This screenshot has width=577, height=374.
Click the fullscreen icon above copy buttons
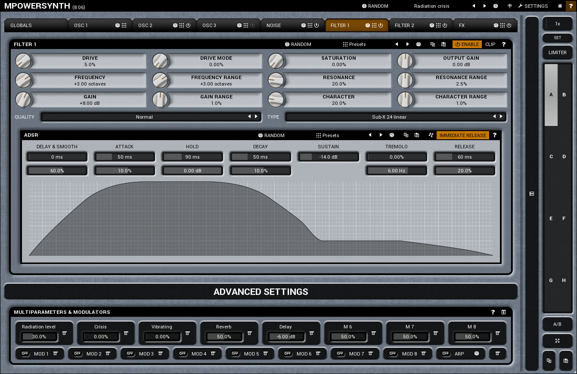(x=557, y=341)
